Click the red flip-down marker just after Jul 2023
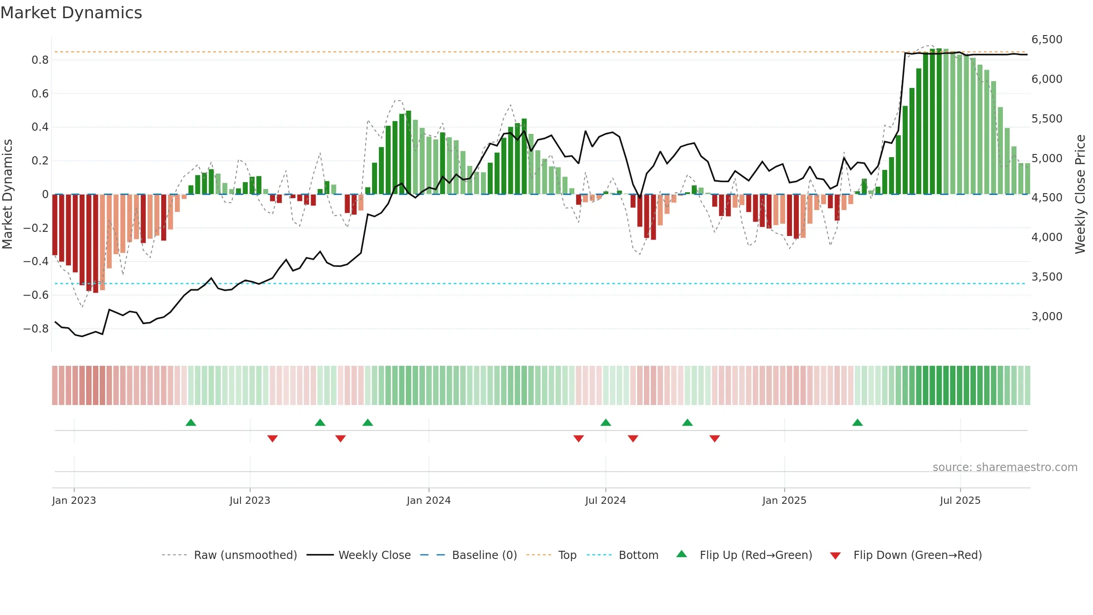 [272, 438]
